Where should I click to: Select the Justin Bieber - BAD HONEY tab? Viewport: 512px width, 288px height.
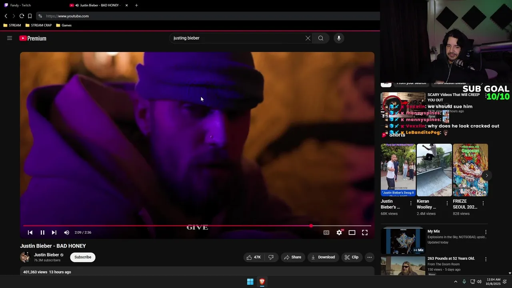(x=98, y=5)
